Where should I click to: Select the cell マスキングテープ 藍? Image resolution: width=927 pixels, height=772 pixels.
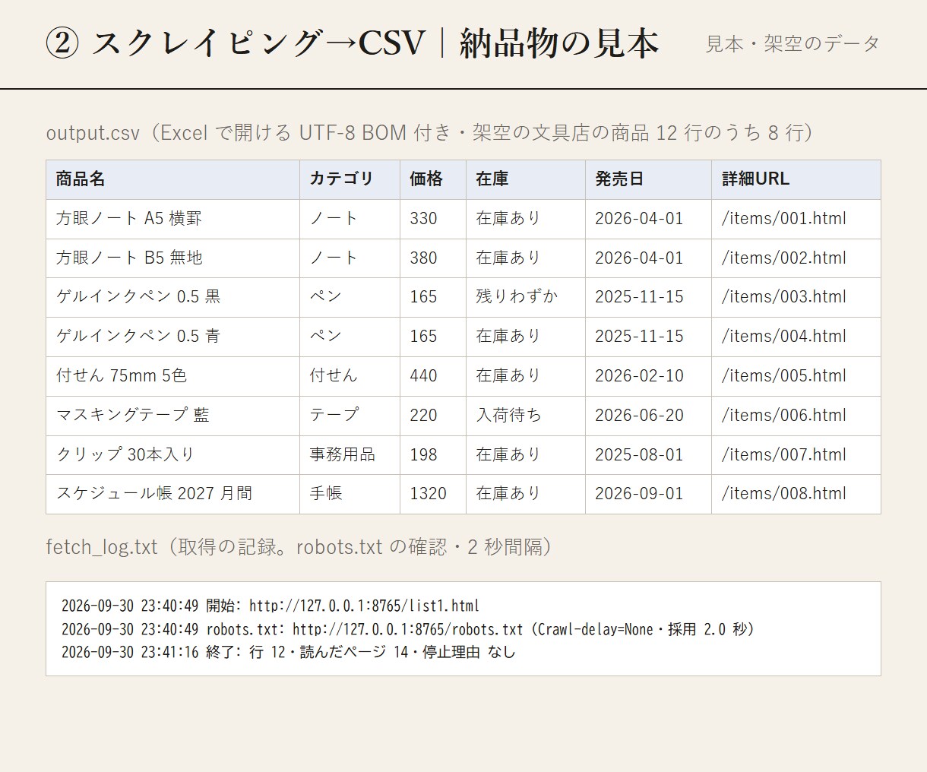point(172,416)
